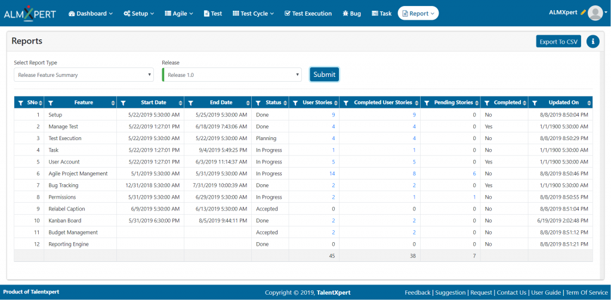This screenshot has width=611, height=300.
Task: Open the user avatar profile menu
Action: click(x=597, y=13)
